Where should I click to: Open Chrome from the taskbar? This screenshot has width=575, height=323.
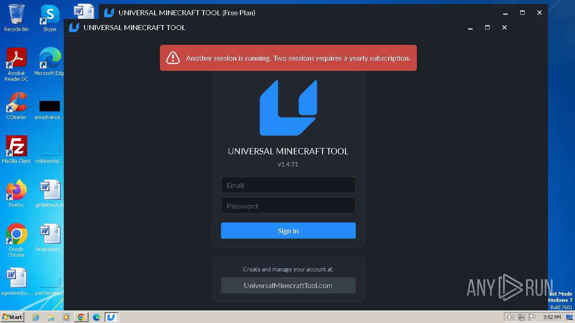click(x=81, y=317)
